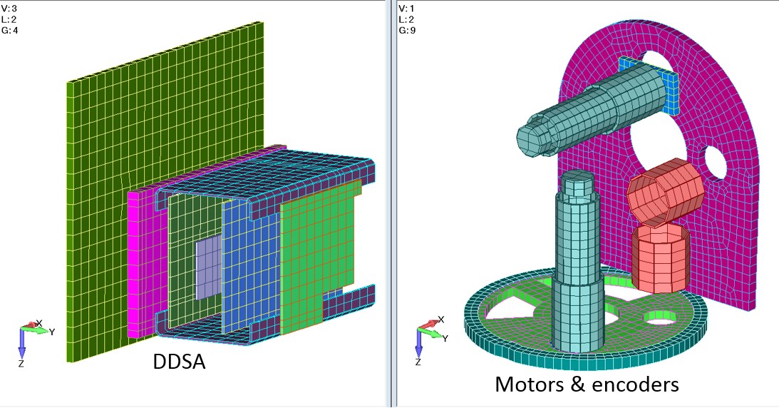Click the vertical divider between the views

tap(392, 204)
